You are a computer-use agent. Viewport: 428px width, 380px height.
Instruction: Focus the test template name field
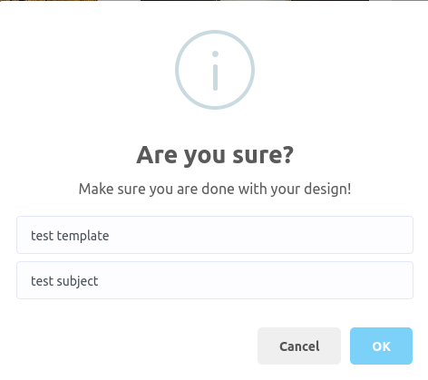(x=215, y=235)
